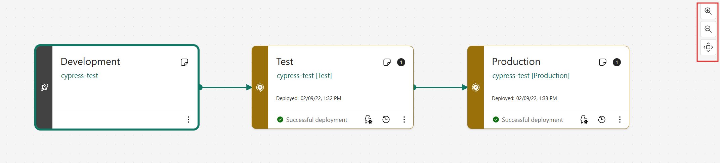Open deployment rules icon on Test stage
The image size is (720, 163).
pyautogui.click(x=369, y=119)
